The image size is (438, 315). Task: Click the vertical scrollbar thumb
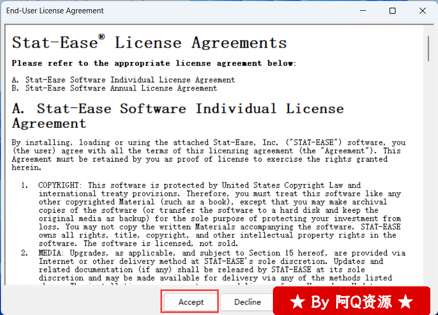pos(428,47)
